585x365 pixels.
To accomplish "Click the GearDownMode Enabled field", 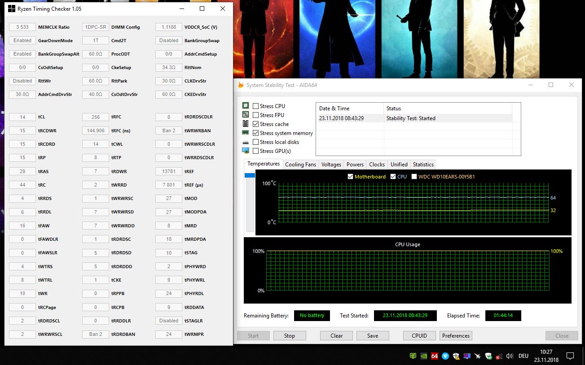I will pos(22,40).
